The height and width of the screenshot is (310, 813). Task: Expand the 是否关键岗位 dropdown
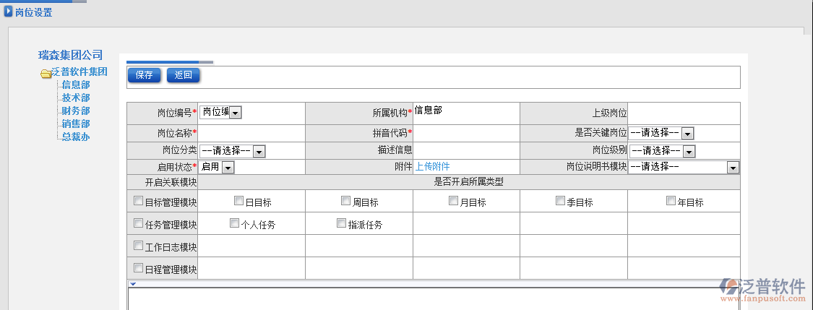[688, 133]
